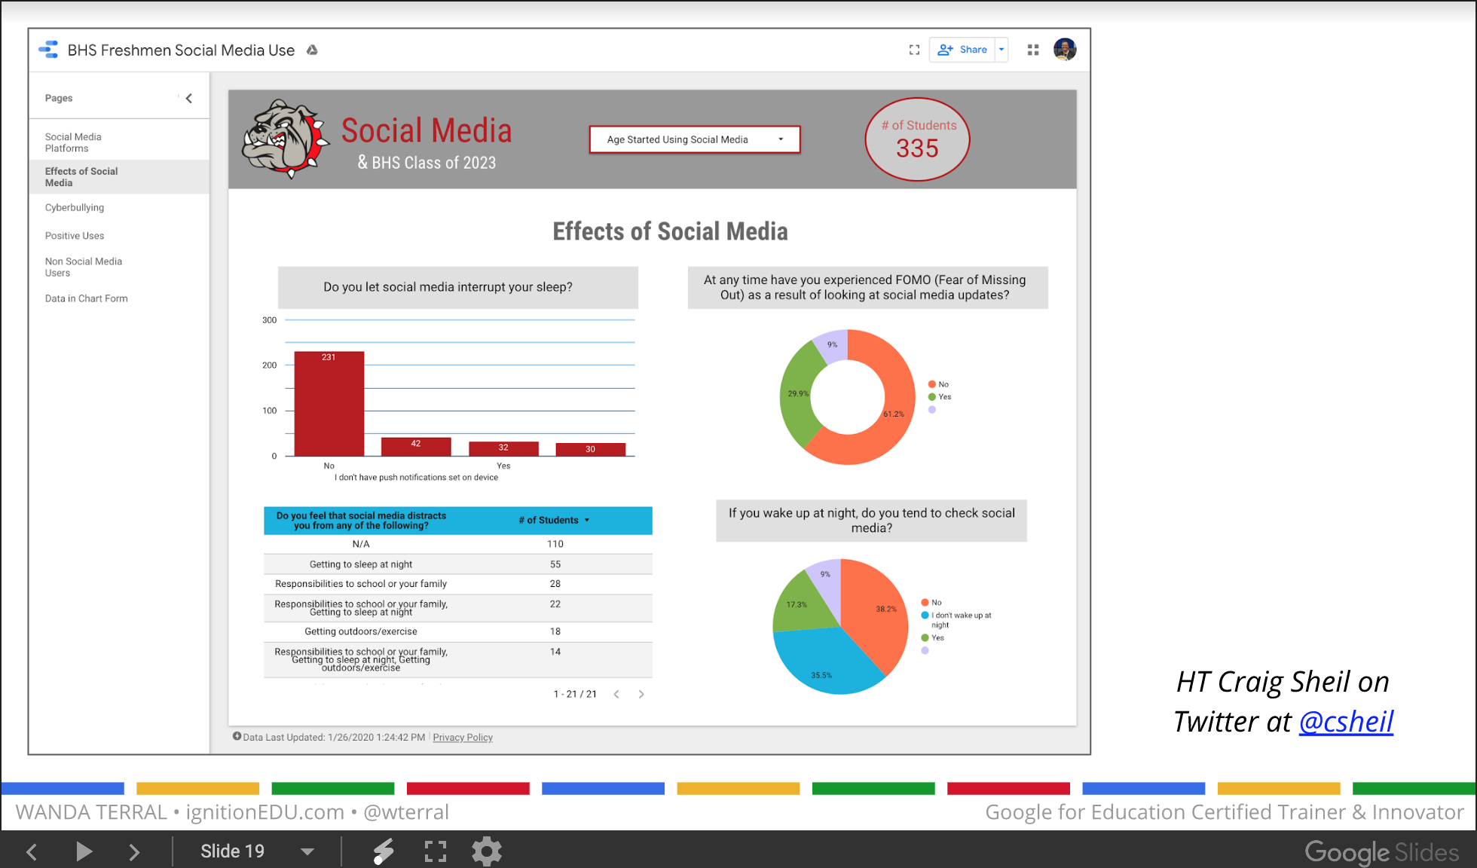Collapse the Pages sidebar chevron
Viewport: 1477px width, 868px height.
coord(189,98)
